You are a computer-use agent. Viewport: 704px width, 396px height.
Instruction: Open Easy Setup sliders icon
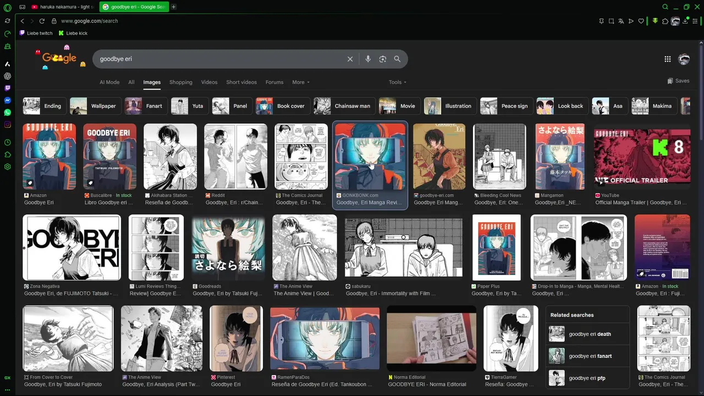click(696, 21)
